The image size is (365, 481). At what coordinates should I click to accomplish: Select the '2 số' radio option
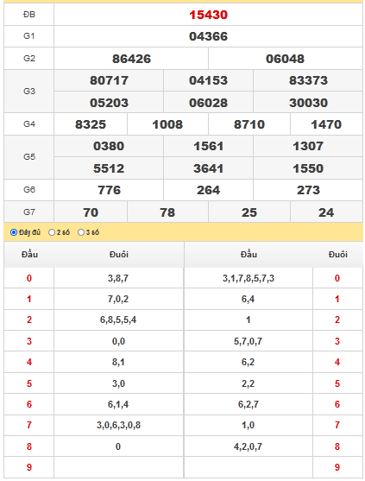pos(52,232)
